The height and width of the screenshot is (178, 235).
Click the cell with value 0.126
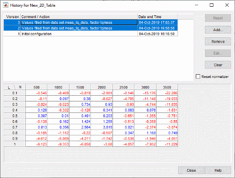[36, 110]
